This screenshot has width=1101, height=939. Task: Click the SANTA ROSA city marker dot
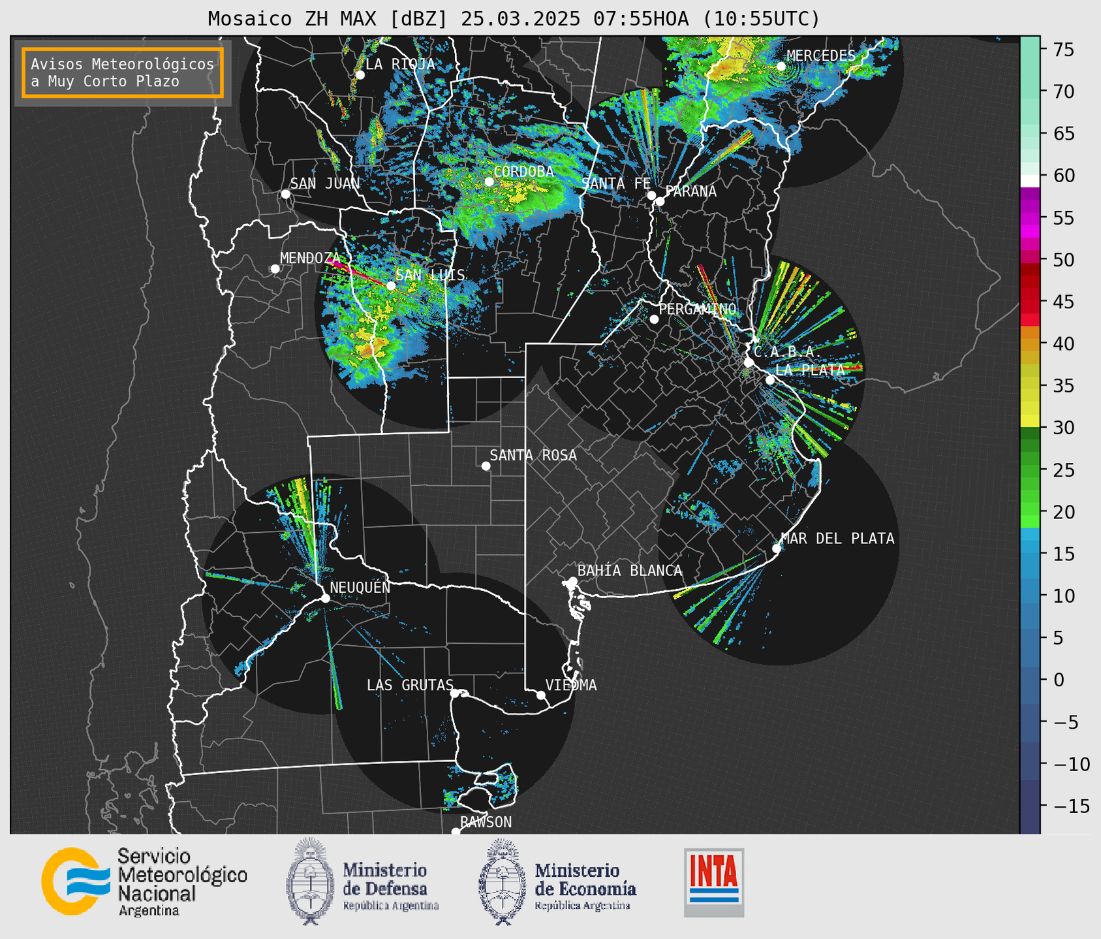486,466
